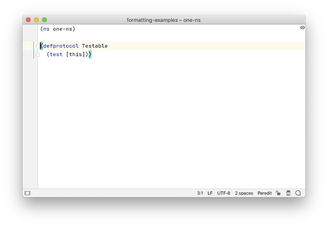Collapse the defprotocol fold marker in gutter

pyautogui.click(x=38, y=46)
